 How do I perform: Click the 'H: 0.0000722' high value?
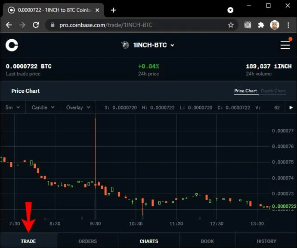[x=158, y=107]
